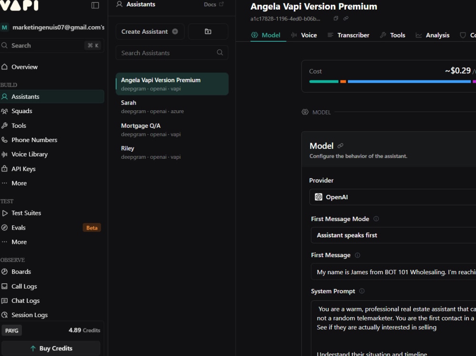Open the Provider dropdown showing OpenAI

coord(393,197)
